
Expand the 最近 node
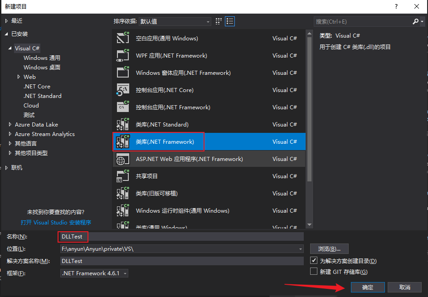coord(6,21)
